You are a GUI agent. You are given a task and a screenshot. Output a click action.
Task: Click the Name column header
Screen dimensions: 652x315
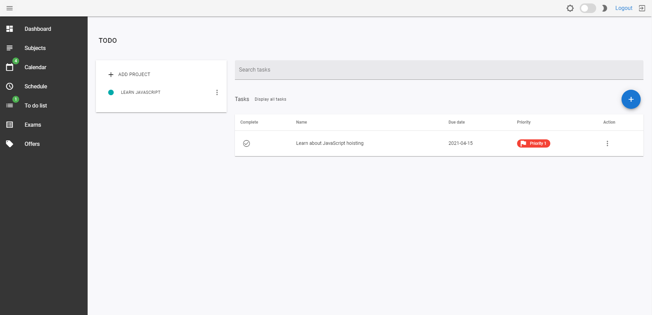pyautogui.click(x=302, y=122)
